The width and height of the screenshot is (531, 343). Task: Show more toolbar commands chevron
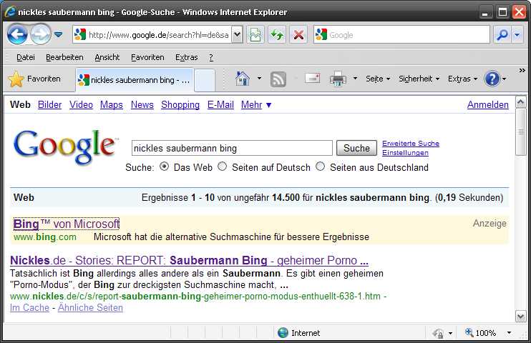click(x=522, y=70)
